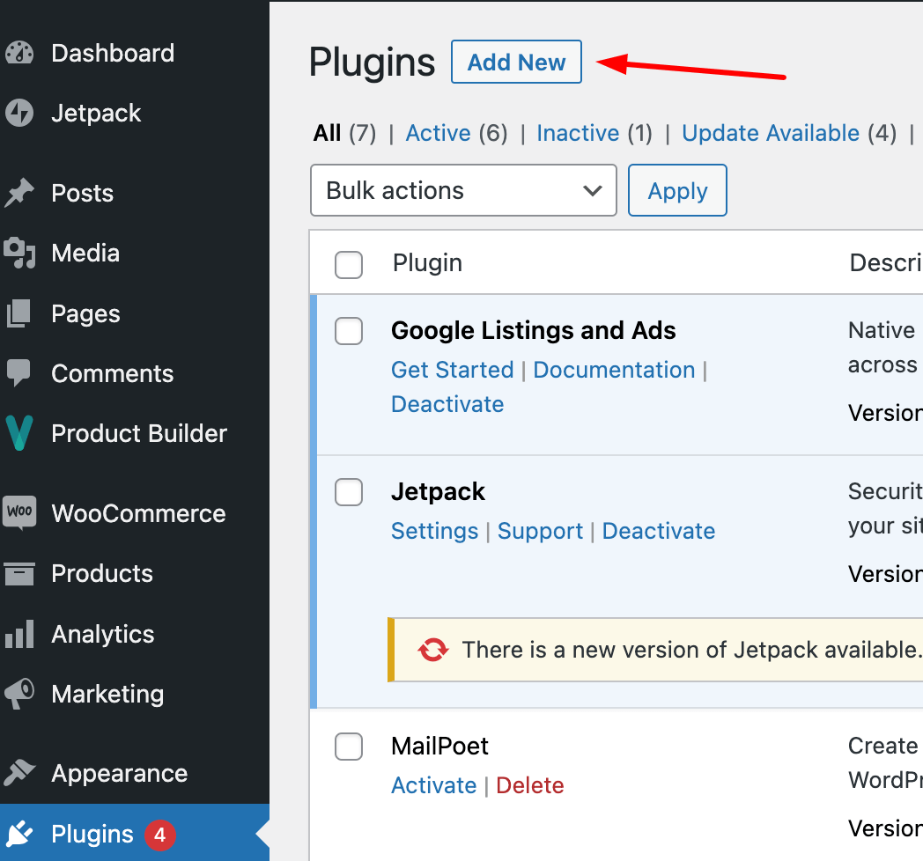Click the Products archive box icon
The height and width of the screenshot is (861, 923).
tap(19, 574)
